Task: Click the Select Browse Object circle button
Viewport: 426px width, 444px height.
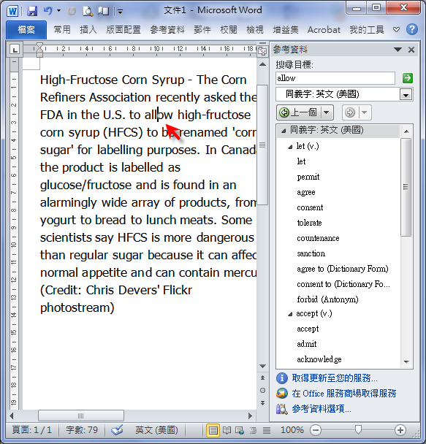Action: coord(262,390)
